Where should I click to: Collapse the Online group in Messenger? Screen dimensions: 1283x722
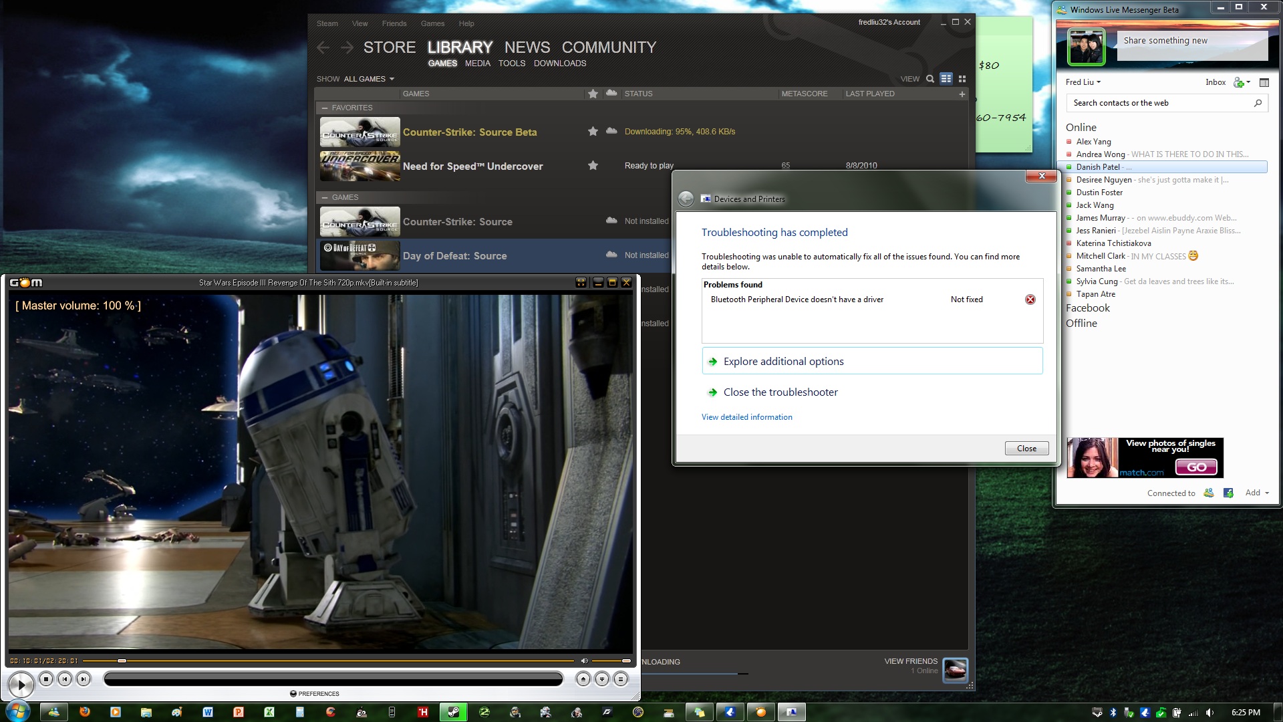pyautogui.click(x=1081, y=128)
